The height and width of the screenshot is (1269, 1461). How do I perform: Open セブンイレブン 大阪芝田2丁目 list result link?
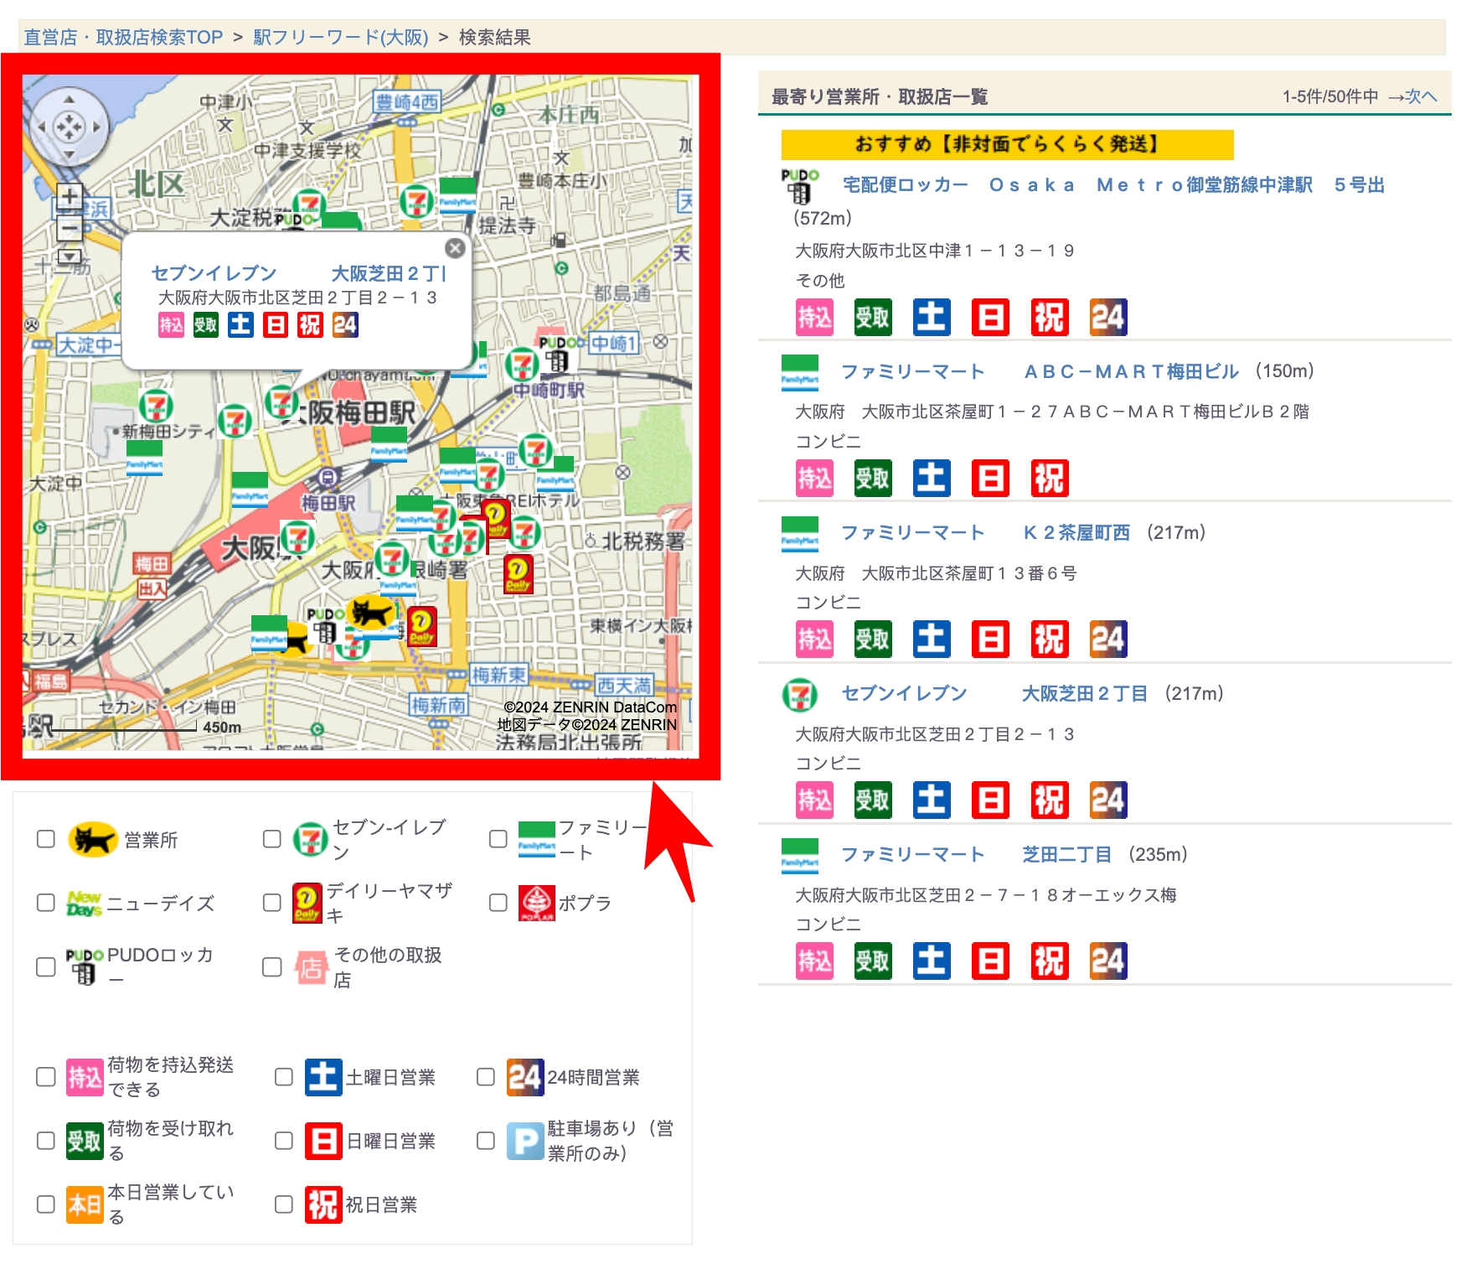994,693
